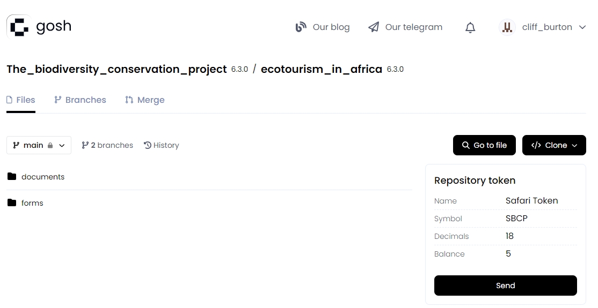This screenshot has width=598, height=308.
Task: Expand the Clone dropdown button
Action: pyautogui.click(x=554, y=145)
